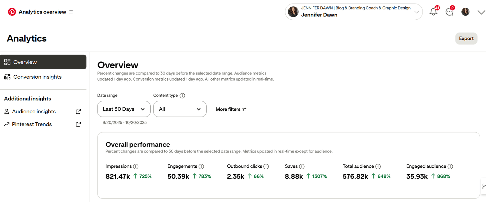
Task: Click the Content type info icon
Action: pos(182,95)
